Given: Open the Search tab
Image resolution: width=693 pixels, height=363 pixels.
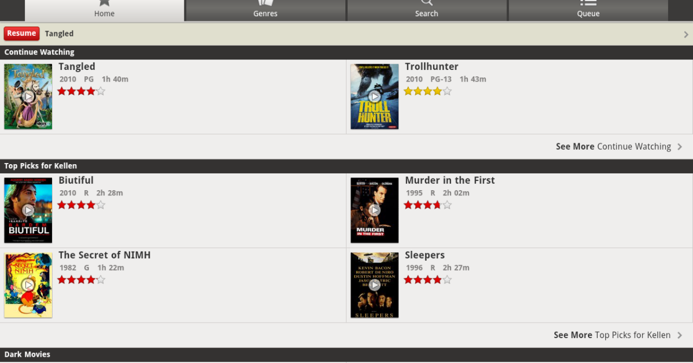Looking at the screenshot, I should (427, 10).
